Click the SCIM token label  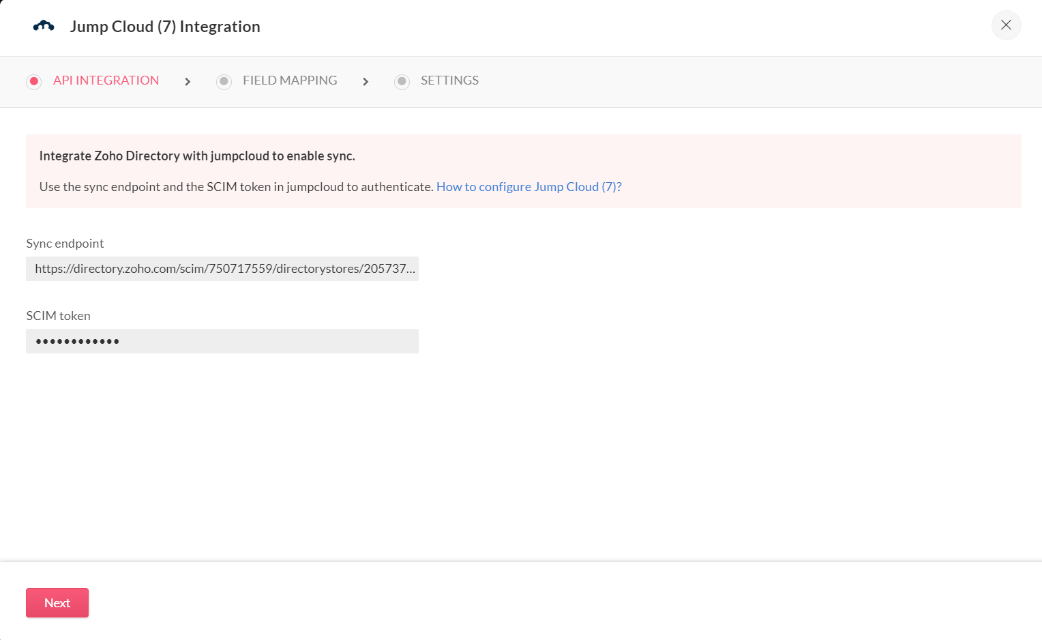click(x=58, y=316)
